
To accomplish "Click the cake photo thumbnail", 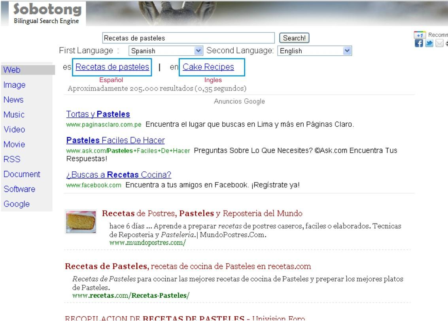I will tap(81, 221).
